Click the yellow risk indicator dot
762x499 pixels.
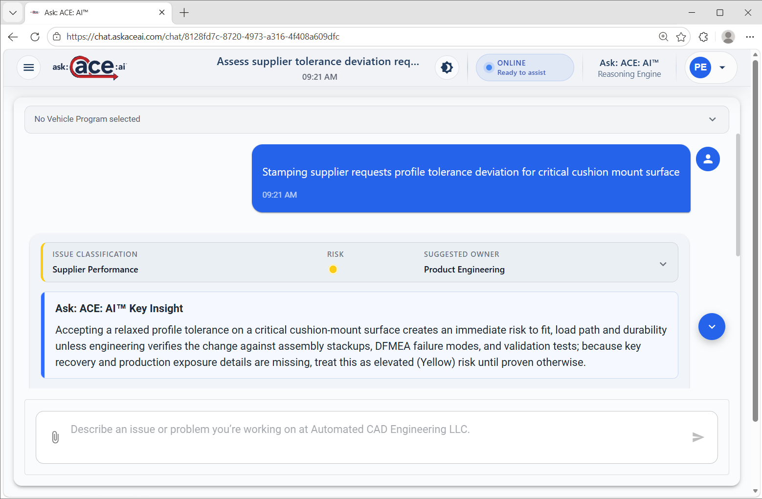click(333, 269)
